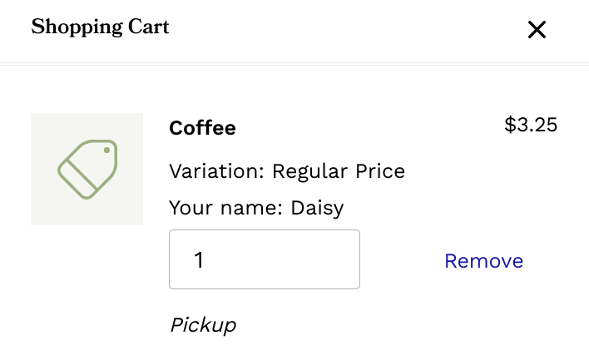Click the Variation: Regular Price line
Image resolution: width=589 pixels, height=355 pixels.
pos(286,172)
